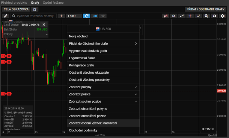This screenshot has width=229, height=138.
Task: Select 'Nový obchod' in context menu
Action: click(x=103, y=36)
